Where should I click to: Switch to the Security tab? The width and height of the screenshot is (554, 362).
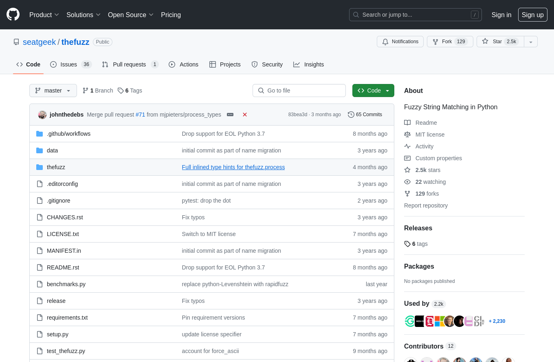click(267, 64)
